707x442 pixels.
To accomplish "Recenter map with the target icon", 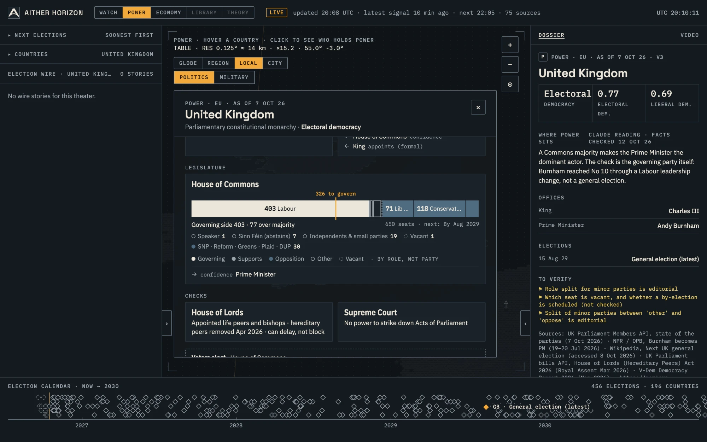I will pyautogui.click(x=510, y=84).
